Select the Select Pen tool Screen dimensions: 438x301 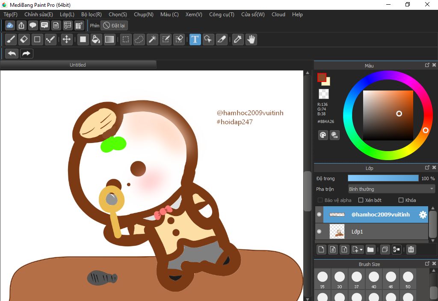tap(166, 39)
